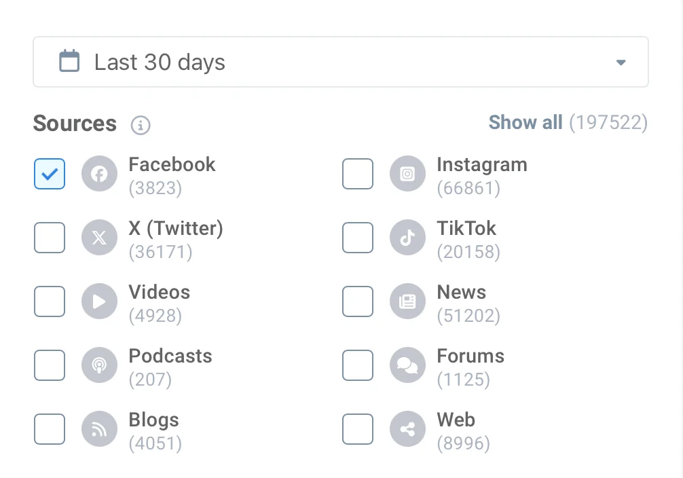This screenshot has height=478, width=683.
Task: Click the Podcasts icon
Action: coord(99,365)
